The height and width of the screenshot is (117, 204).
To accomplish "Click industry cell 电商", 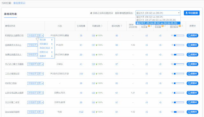I will 60,112.
